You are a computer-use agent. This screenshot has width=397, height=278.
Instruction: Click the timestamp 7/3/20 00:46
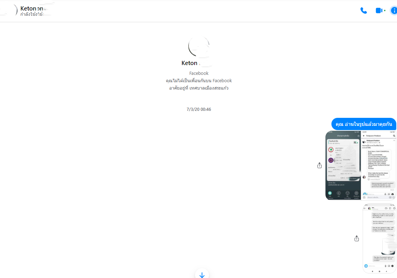pyautogui.click(x=199, y=109)
